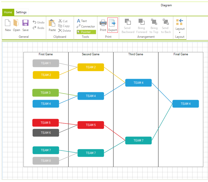Screen dimensions: 208x182
Task: Redo the last undone action
Action: click(x=38, y=28)
